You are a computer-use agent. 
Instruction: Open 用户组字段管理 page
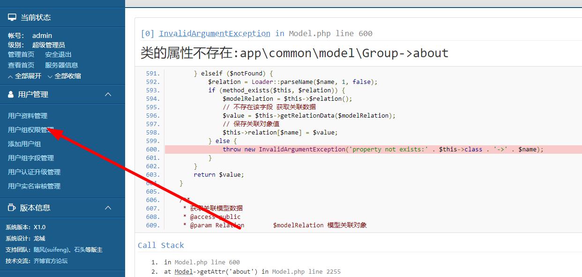[x=31, y=158]
